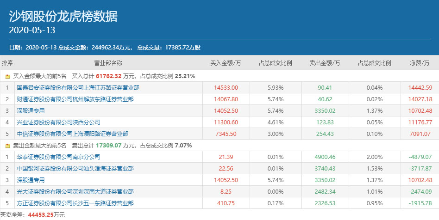Open 光大证券深圳深南大道证券营业部 link

coord(75,192)
